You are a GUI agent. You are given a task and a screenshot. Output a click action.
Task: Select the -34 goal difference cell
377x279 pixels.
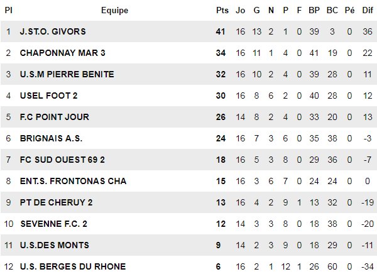[368, 266]
